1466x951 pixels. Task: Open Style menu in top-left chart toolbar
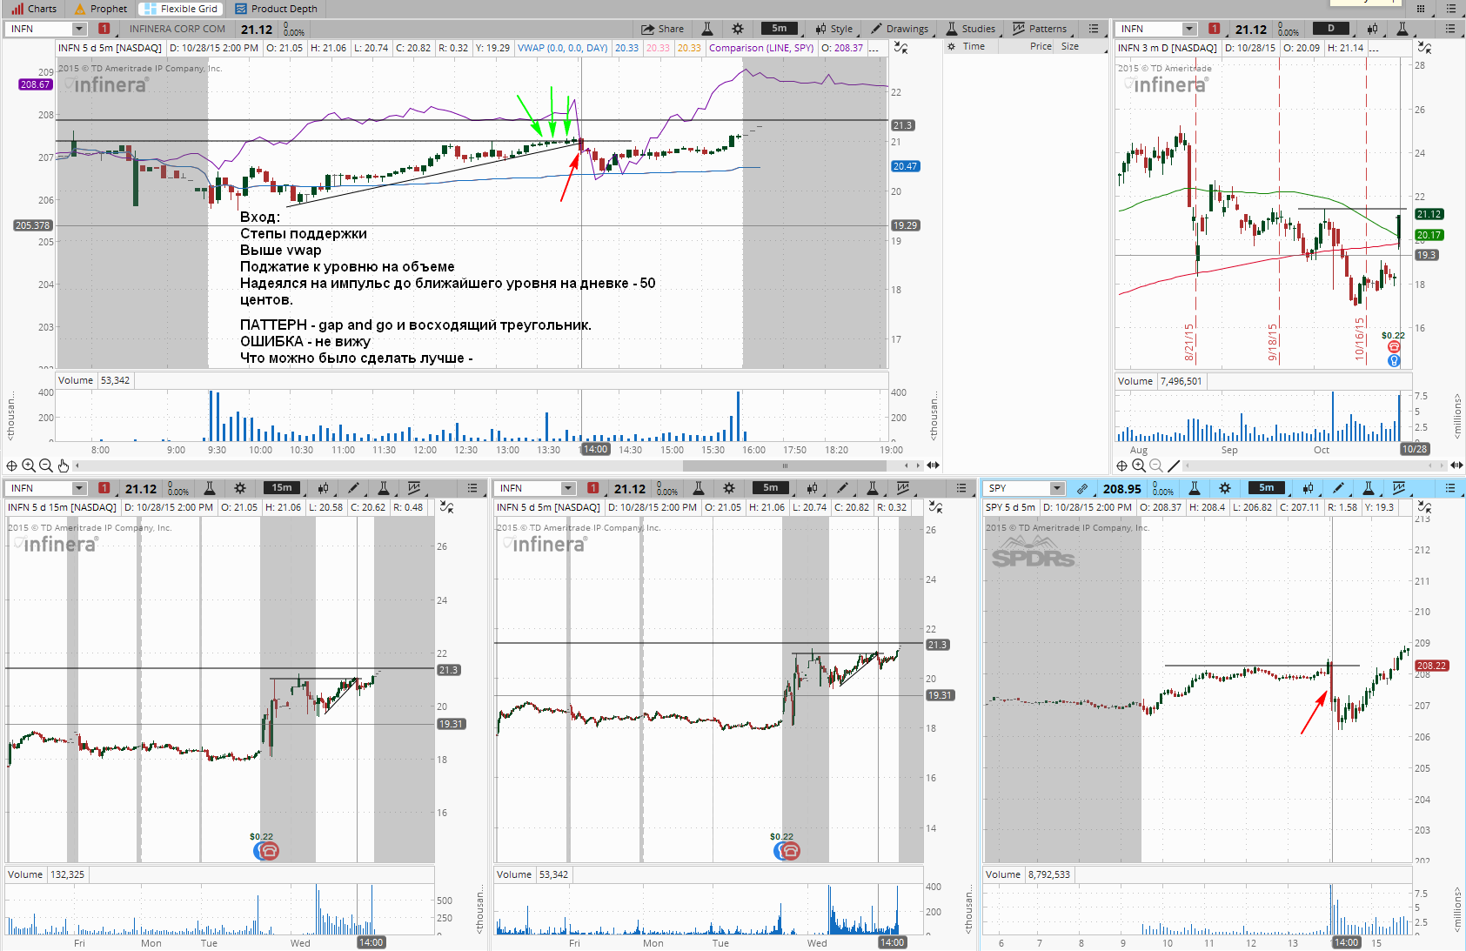[833, 29]
